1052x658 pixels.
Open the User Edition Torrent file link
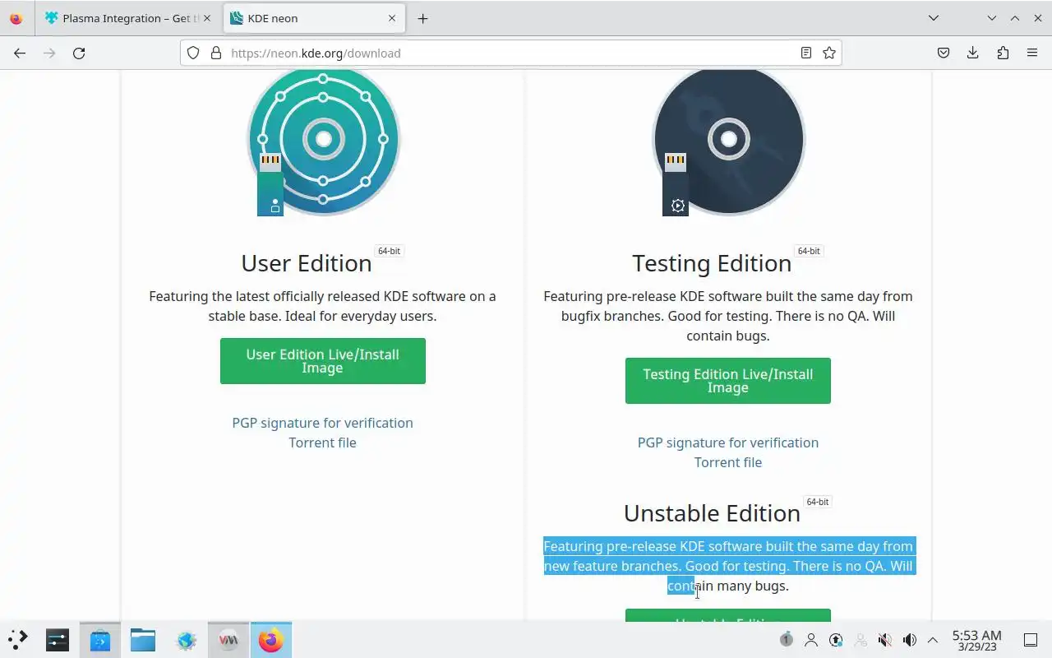(x=322, y=443)
